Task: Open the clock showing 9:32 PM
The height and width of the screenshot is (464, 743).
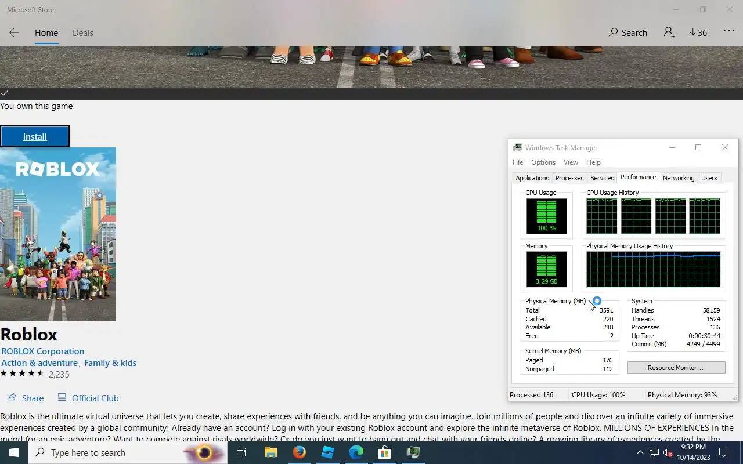Action: tap(693, 452)
